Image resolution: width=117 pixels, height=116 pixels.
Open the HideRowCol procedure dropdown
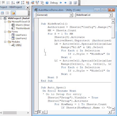(94, 15)
